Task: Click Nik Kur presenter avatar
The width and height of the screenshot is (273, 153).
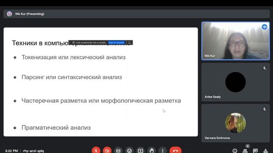Action: point(9,14)
